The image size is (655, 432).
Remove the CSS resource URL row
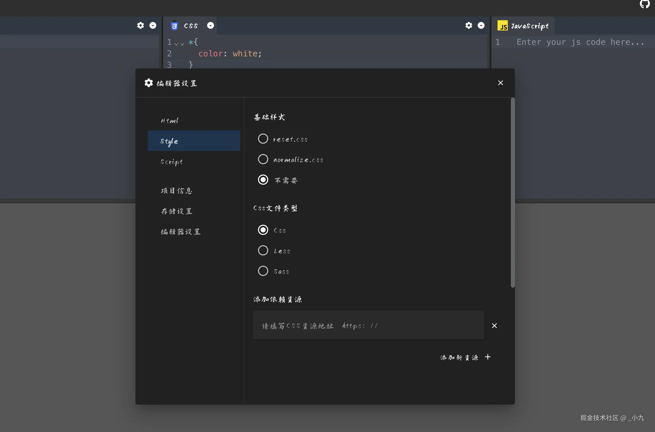pyautogui.click(x=494, y=326)
